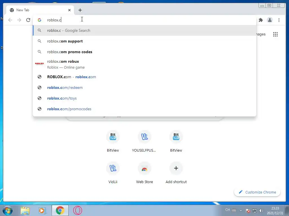Choose 'ROBLOX.com - roblox.com' suggestion
The height and width of the screenshot is (216, 289).
point(144,77)
